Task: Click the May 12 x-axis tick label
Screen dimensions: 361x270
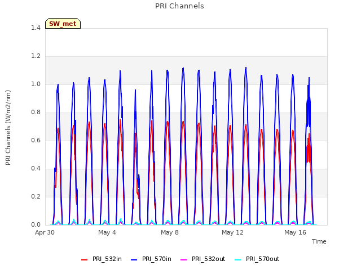Action: (x=232, y=232)
